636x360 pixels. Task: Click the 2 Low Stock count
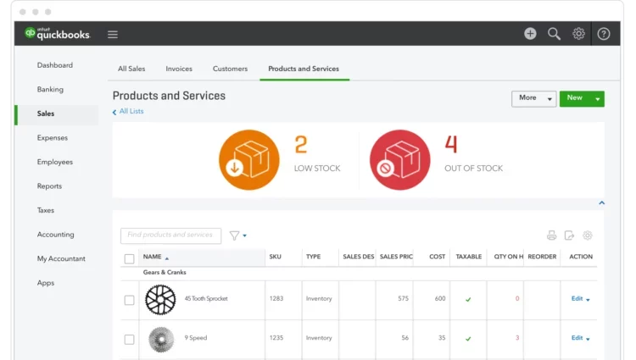[x=301, y=145]
